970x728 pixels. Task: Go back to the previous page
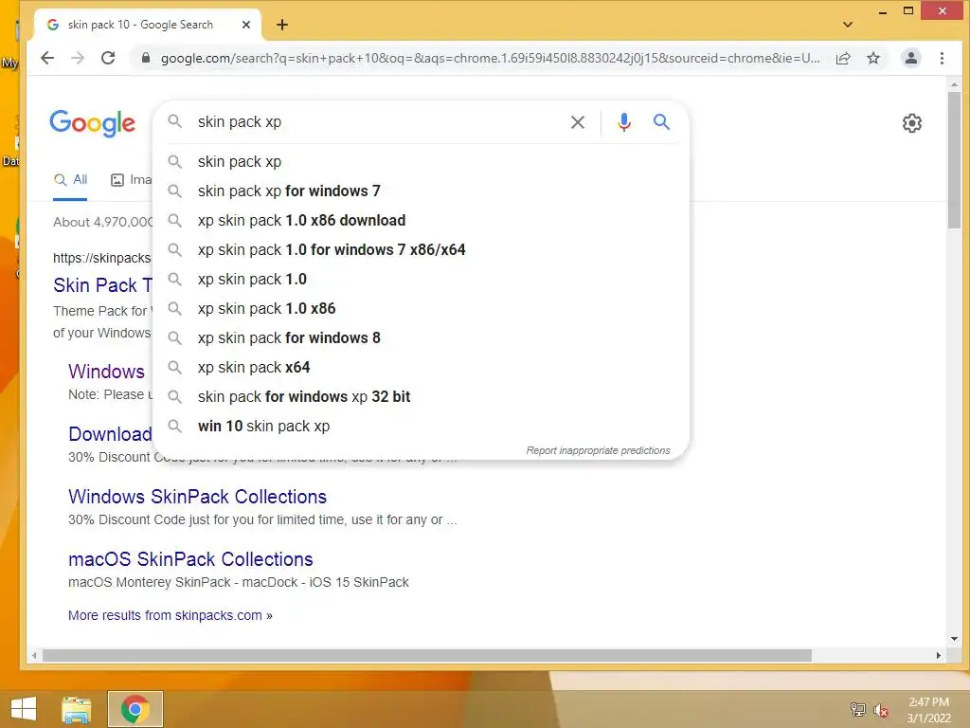coord(47,58)
